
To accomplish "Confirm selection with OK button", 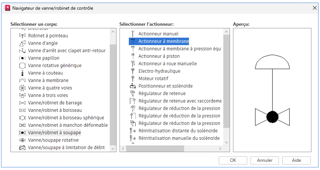I will pyautogui.click(x=233, y=160).
